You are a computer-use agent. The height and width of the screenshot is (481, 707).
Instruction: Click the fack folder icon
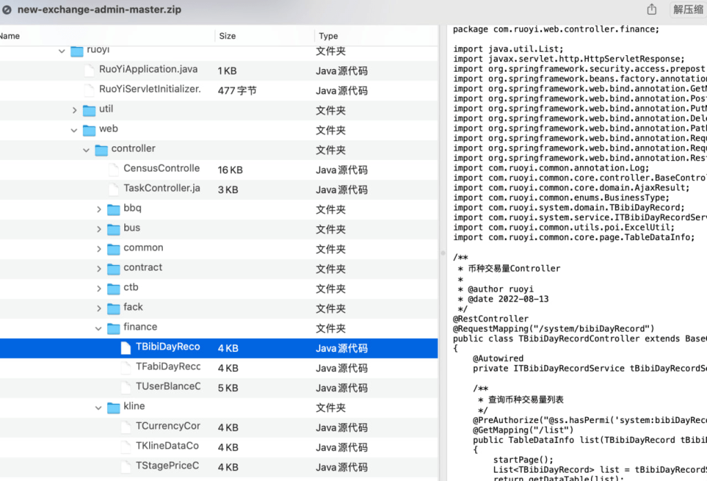click(x=113, y=308)
